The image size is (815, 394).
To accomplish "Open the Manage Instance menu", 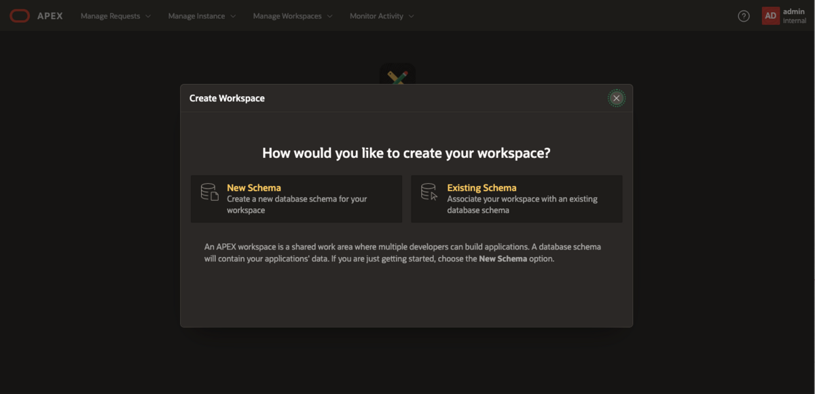I will (202, 16).
